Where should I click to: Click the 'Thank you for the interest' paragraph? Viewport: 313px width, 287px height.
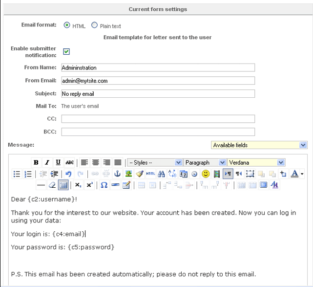pyautogui.click(x=153, y=217)
